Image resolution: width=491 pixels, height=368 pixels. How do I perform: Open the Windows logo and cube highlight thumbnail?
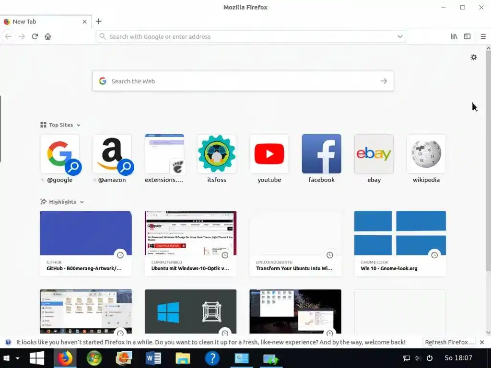tap(190, 311)
